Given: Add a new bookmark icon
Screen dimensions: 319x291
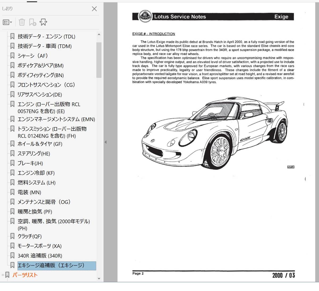Looking at the screenshot, I should (x=32, y=22).
